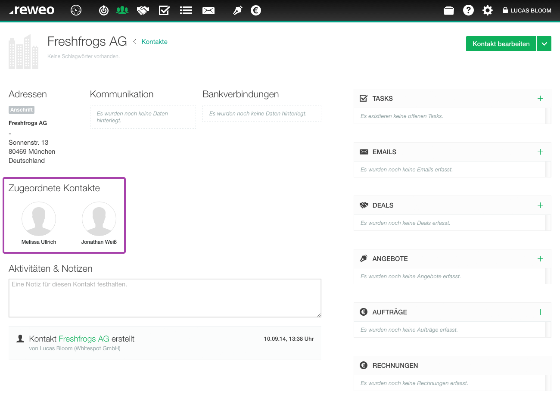560x401 pixels.
Task: Open the LUCAS BLOOM user menu
Action: click(x=527, y=10)
